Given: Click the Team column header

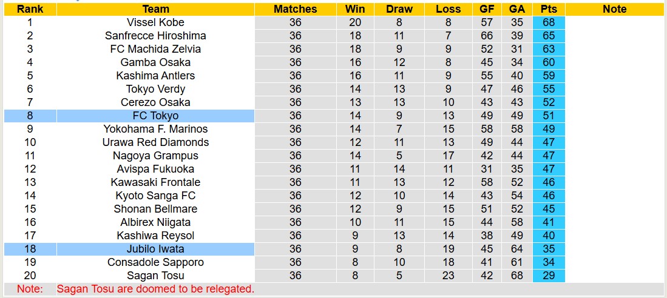Looking at the screenshot, I should click(x=155, y=9).
